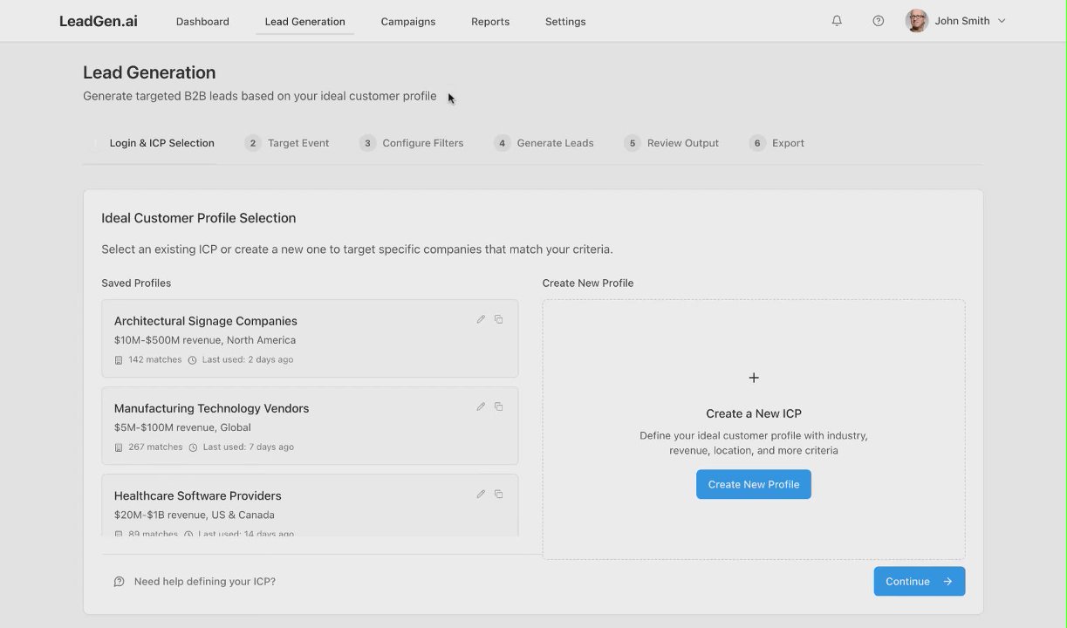Click the help question mark icon
The height and width of the screenshot is (628, 1067).
[879, 21]
